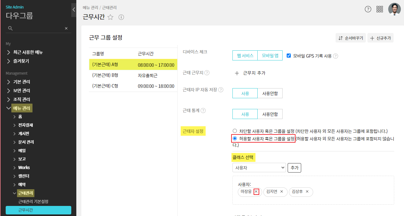The height and width of the screenshot is (216, 404).
Task: Click the 순서바꾸기 button
Action: [350, 38]
